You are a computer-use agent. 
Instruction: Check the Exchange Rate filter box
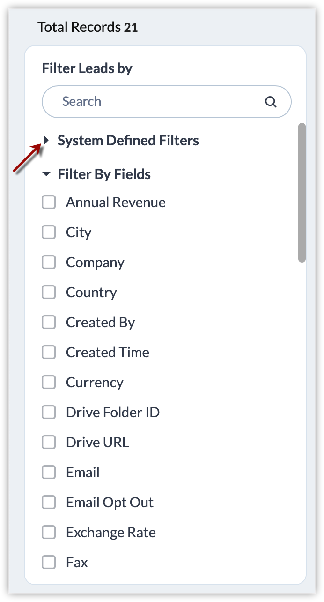pyautogui.click(x=49, y=533)
